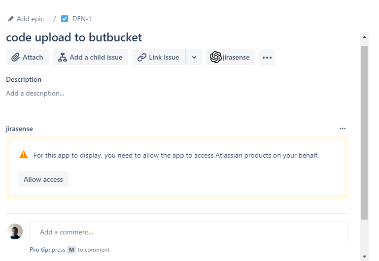Click the scrollbar down arrow
This screenshot has height=261, width=379.
click(365, 256)
